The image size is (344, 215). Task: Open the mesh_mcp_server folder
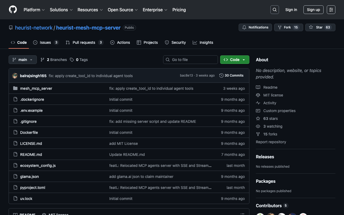click(x=36, y=88)
